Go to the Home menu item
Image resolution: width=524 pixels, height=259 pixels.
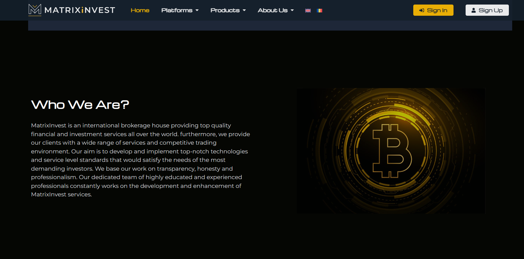[x=140, y=10]
